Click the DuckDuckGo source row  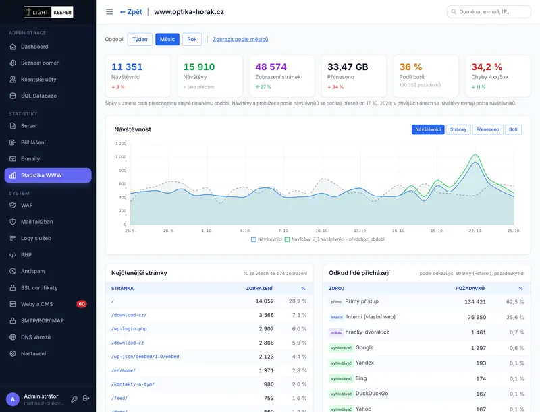click(427, 394)
